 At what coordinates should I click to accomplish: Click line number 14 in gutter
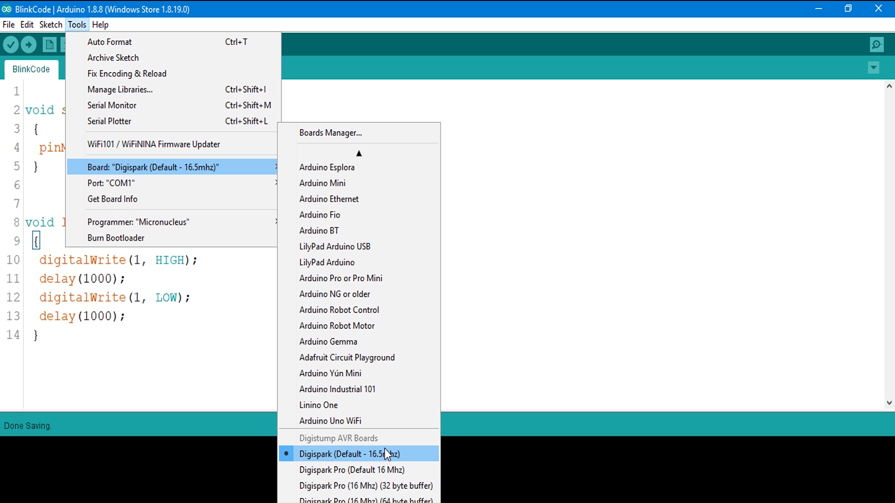pos(13,335)
